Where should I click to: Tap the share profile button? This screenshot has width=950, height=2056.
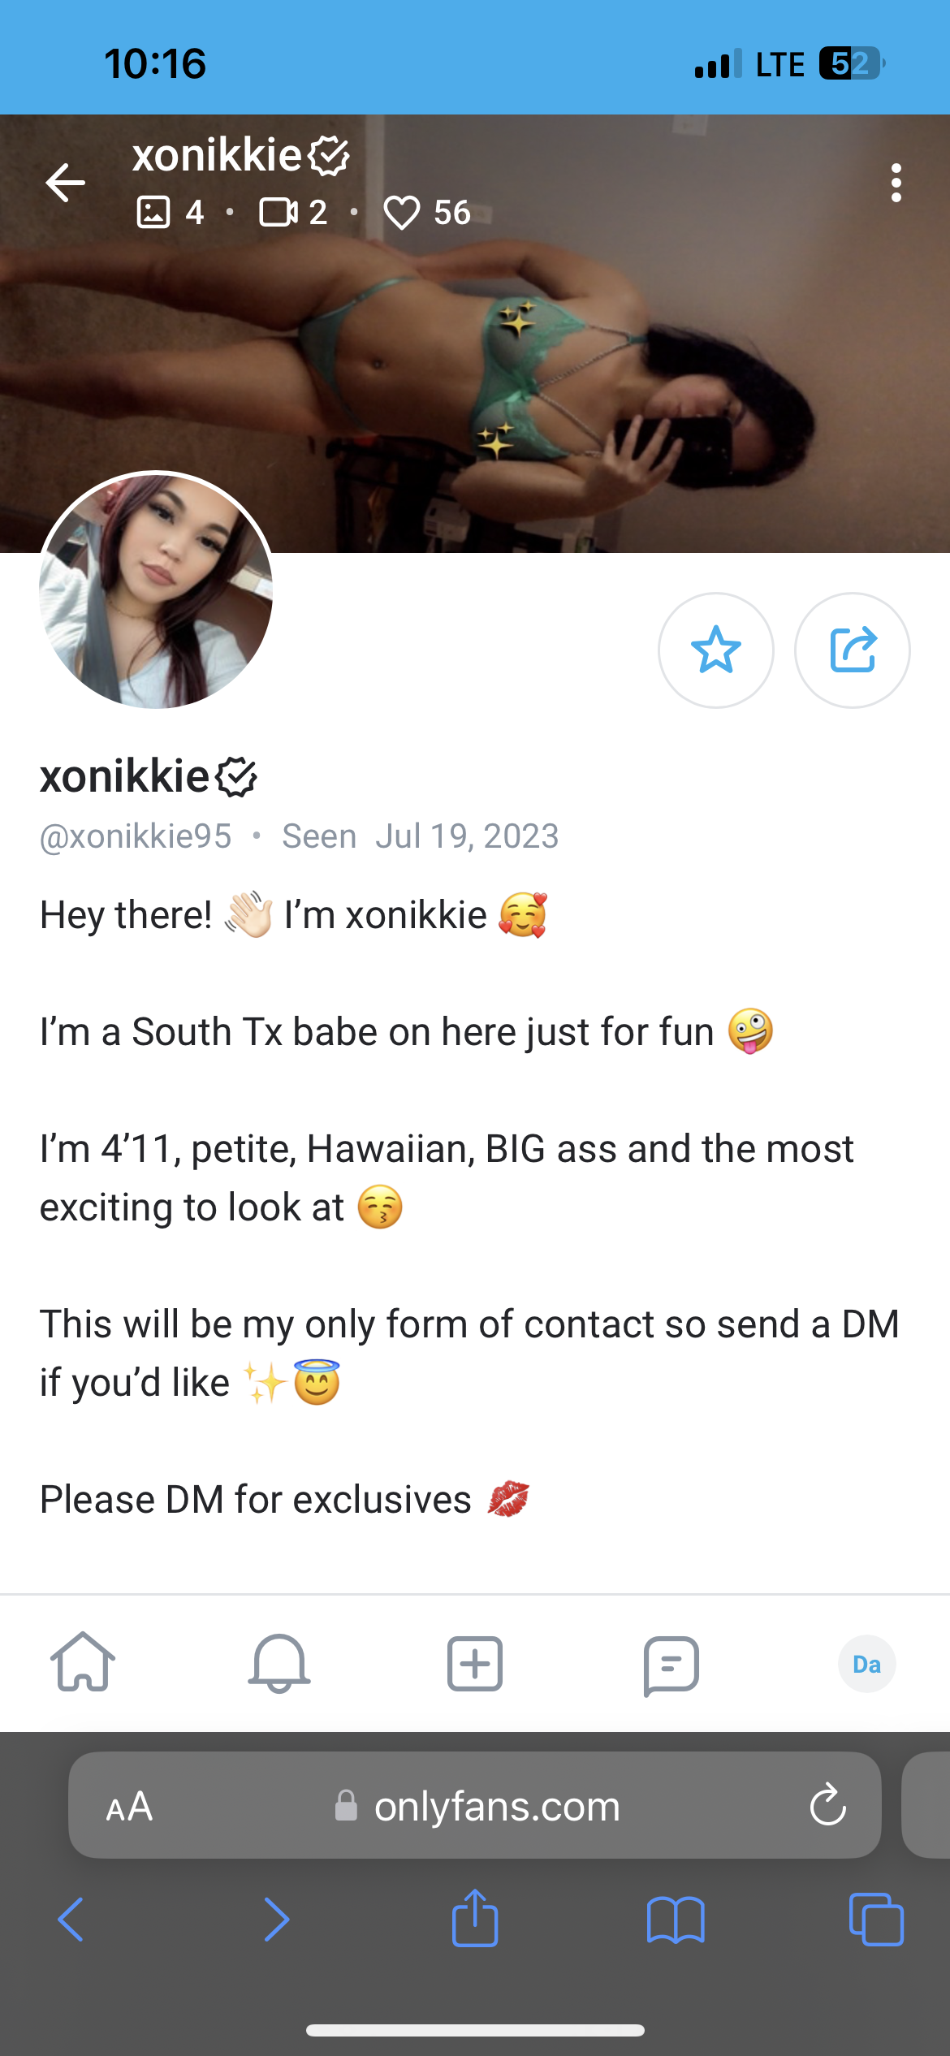[852, 650]
